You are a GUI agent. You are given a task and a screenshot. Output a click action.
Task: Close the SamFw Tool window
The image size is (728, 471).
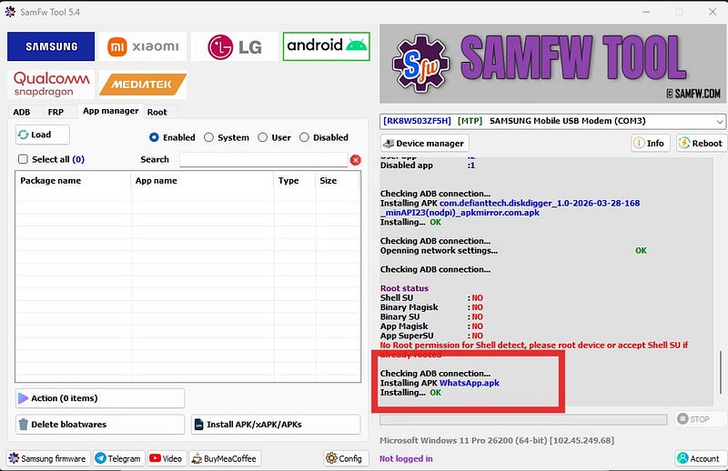coord(713,12)
